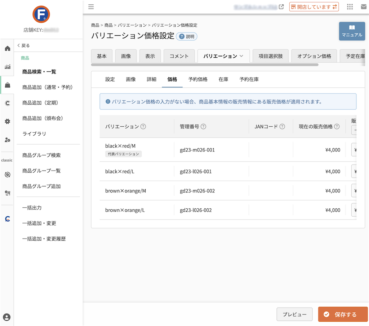Switch to the 基本 tab

click(x=102, y=56)
